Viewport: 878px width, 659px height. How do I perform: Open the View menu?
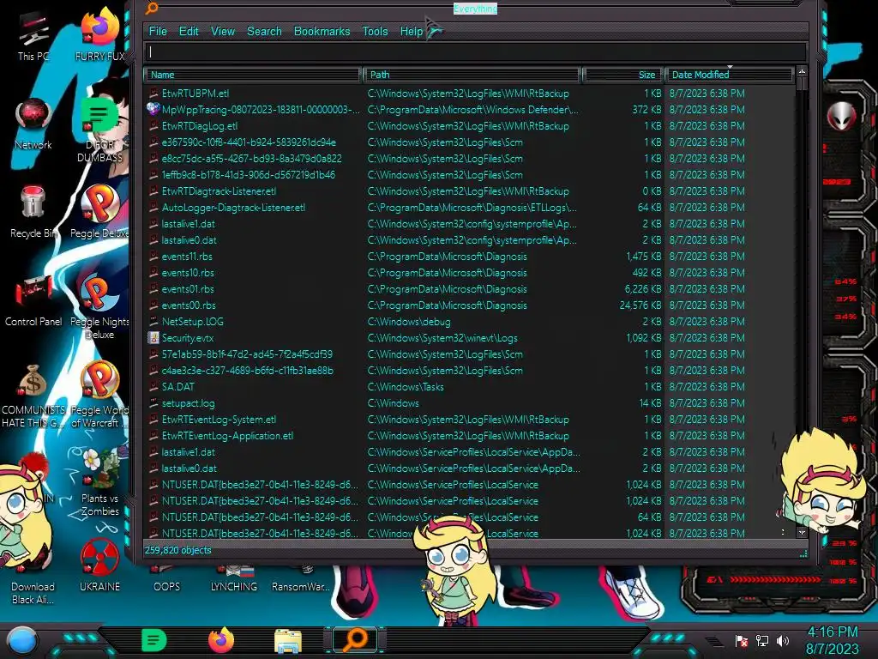click(222, 32)
